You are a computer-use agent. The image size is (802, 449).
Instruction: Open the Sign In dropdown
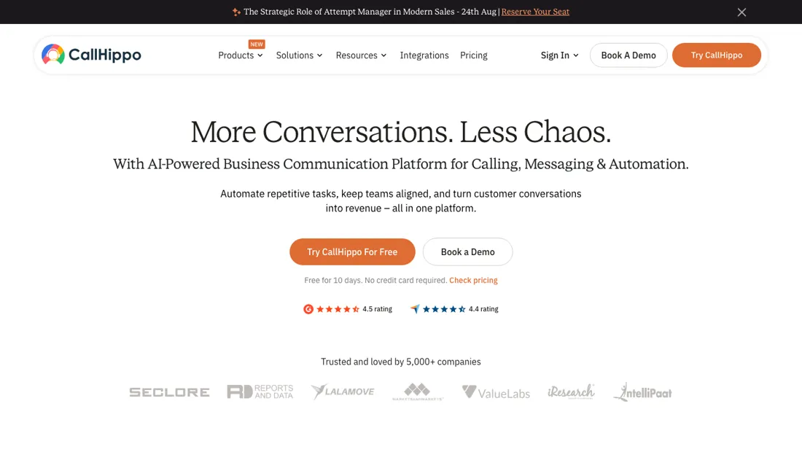pos(559,55)
